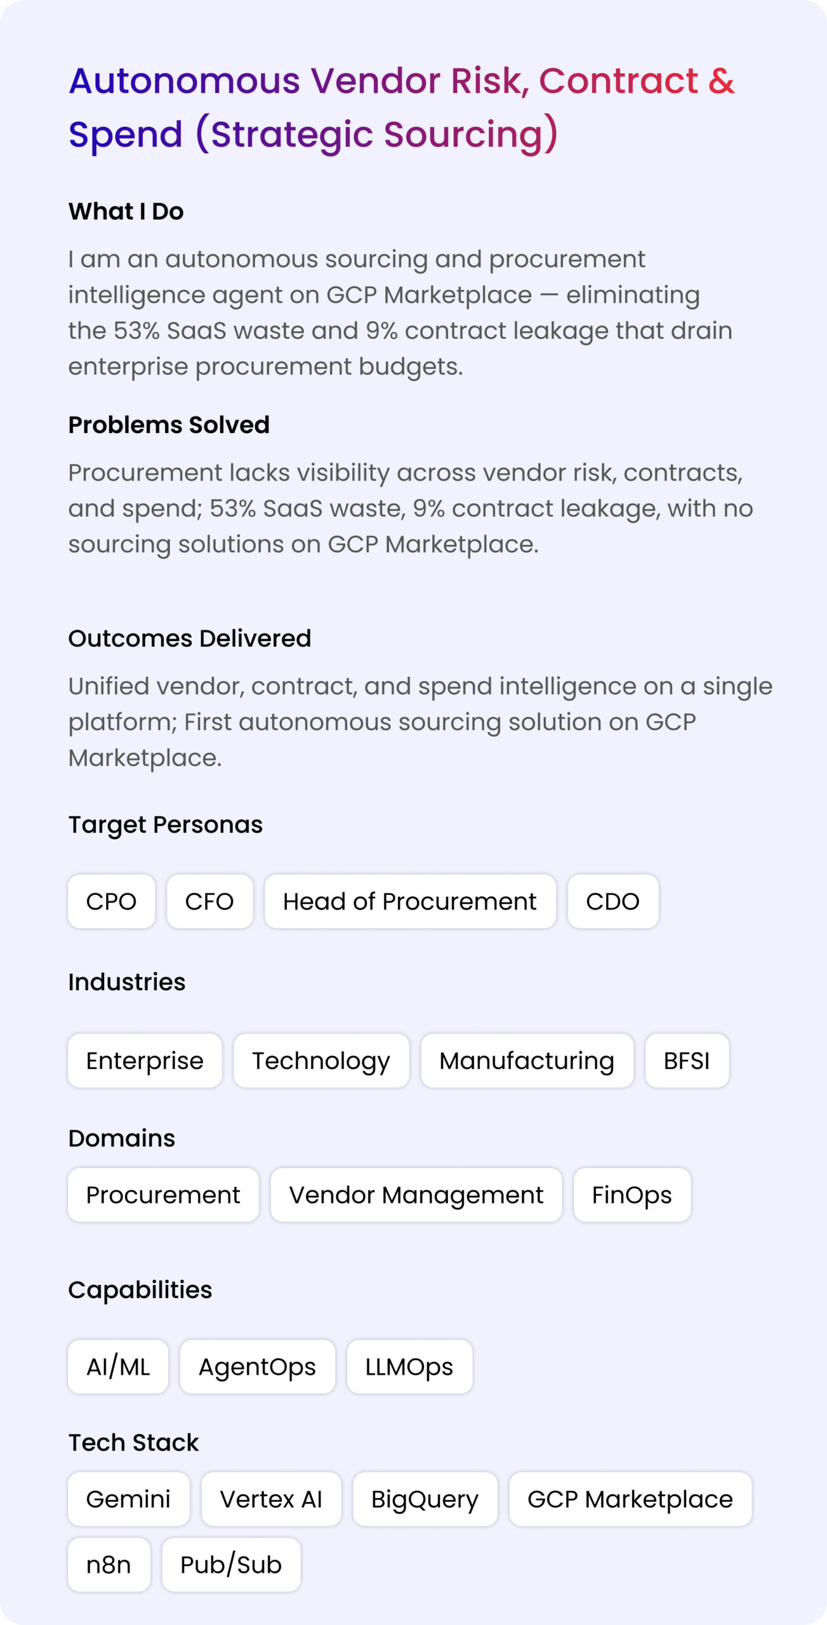The width and height of the screenshot is (827, 1625).
Task: Click the Technology industry chip
Action: (x=321, y=1060)
